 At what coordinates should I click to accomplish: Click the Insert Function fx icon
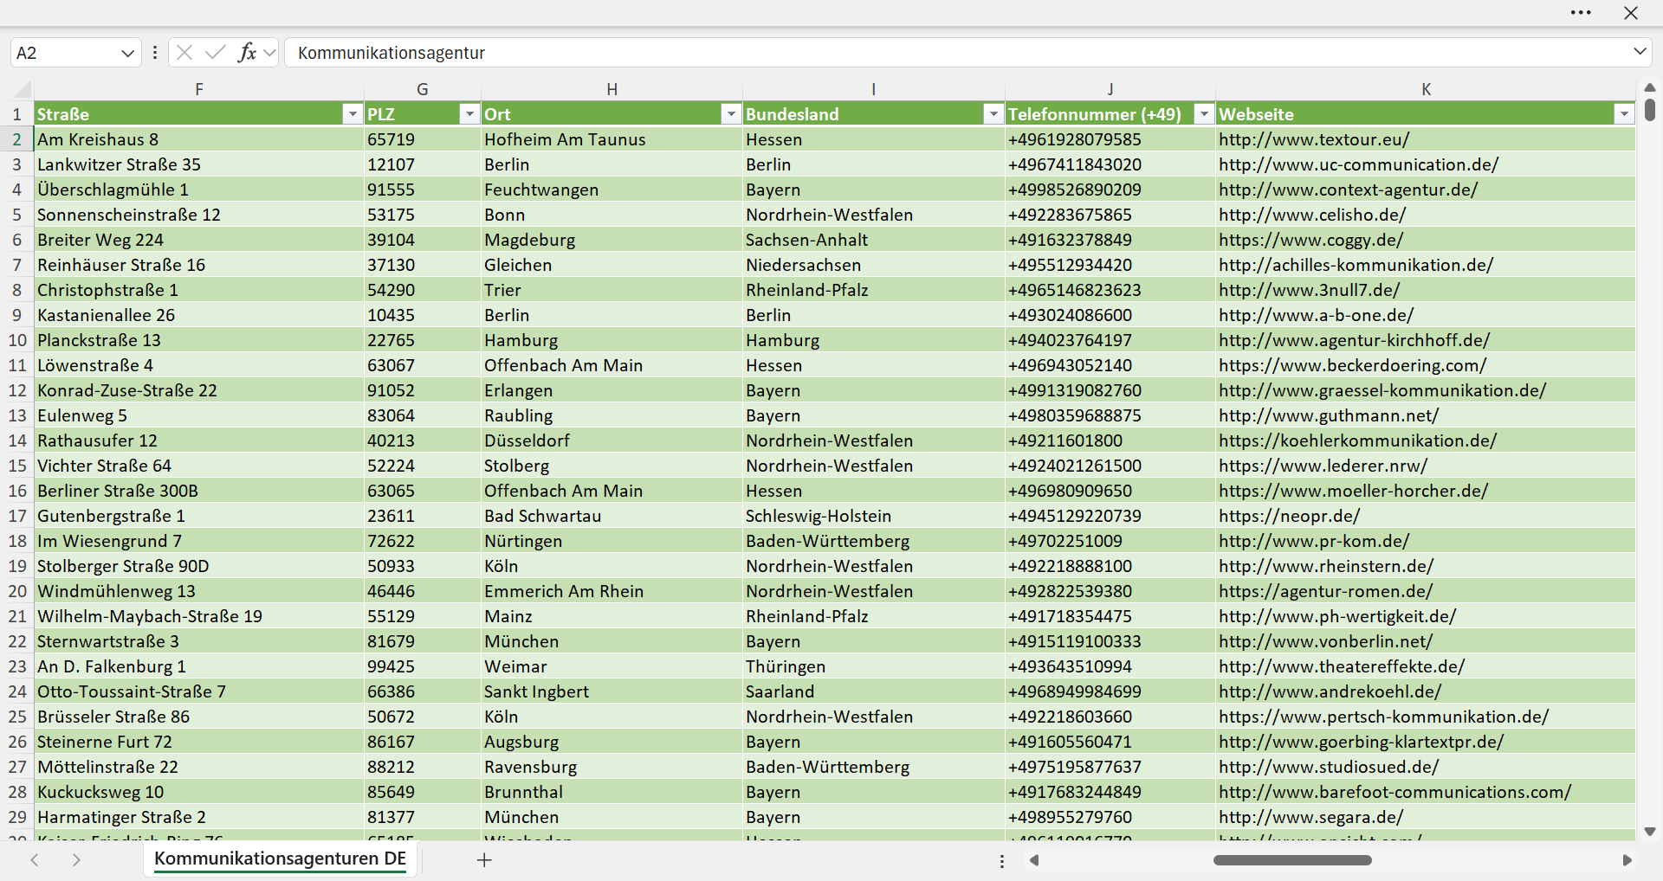pos(247,53)
